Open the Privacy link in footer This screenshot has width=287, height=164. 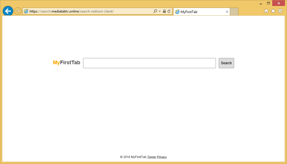162,157
